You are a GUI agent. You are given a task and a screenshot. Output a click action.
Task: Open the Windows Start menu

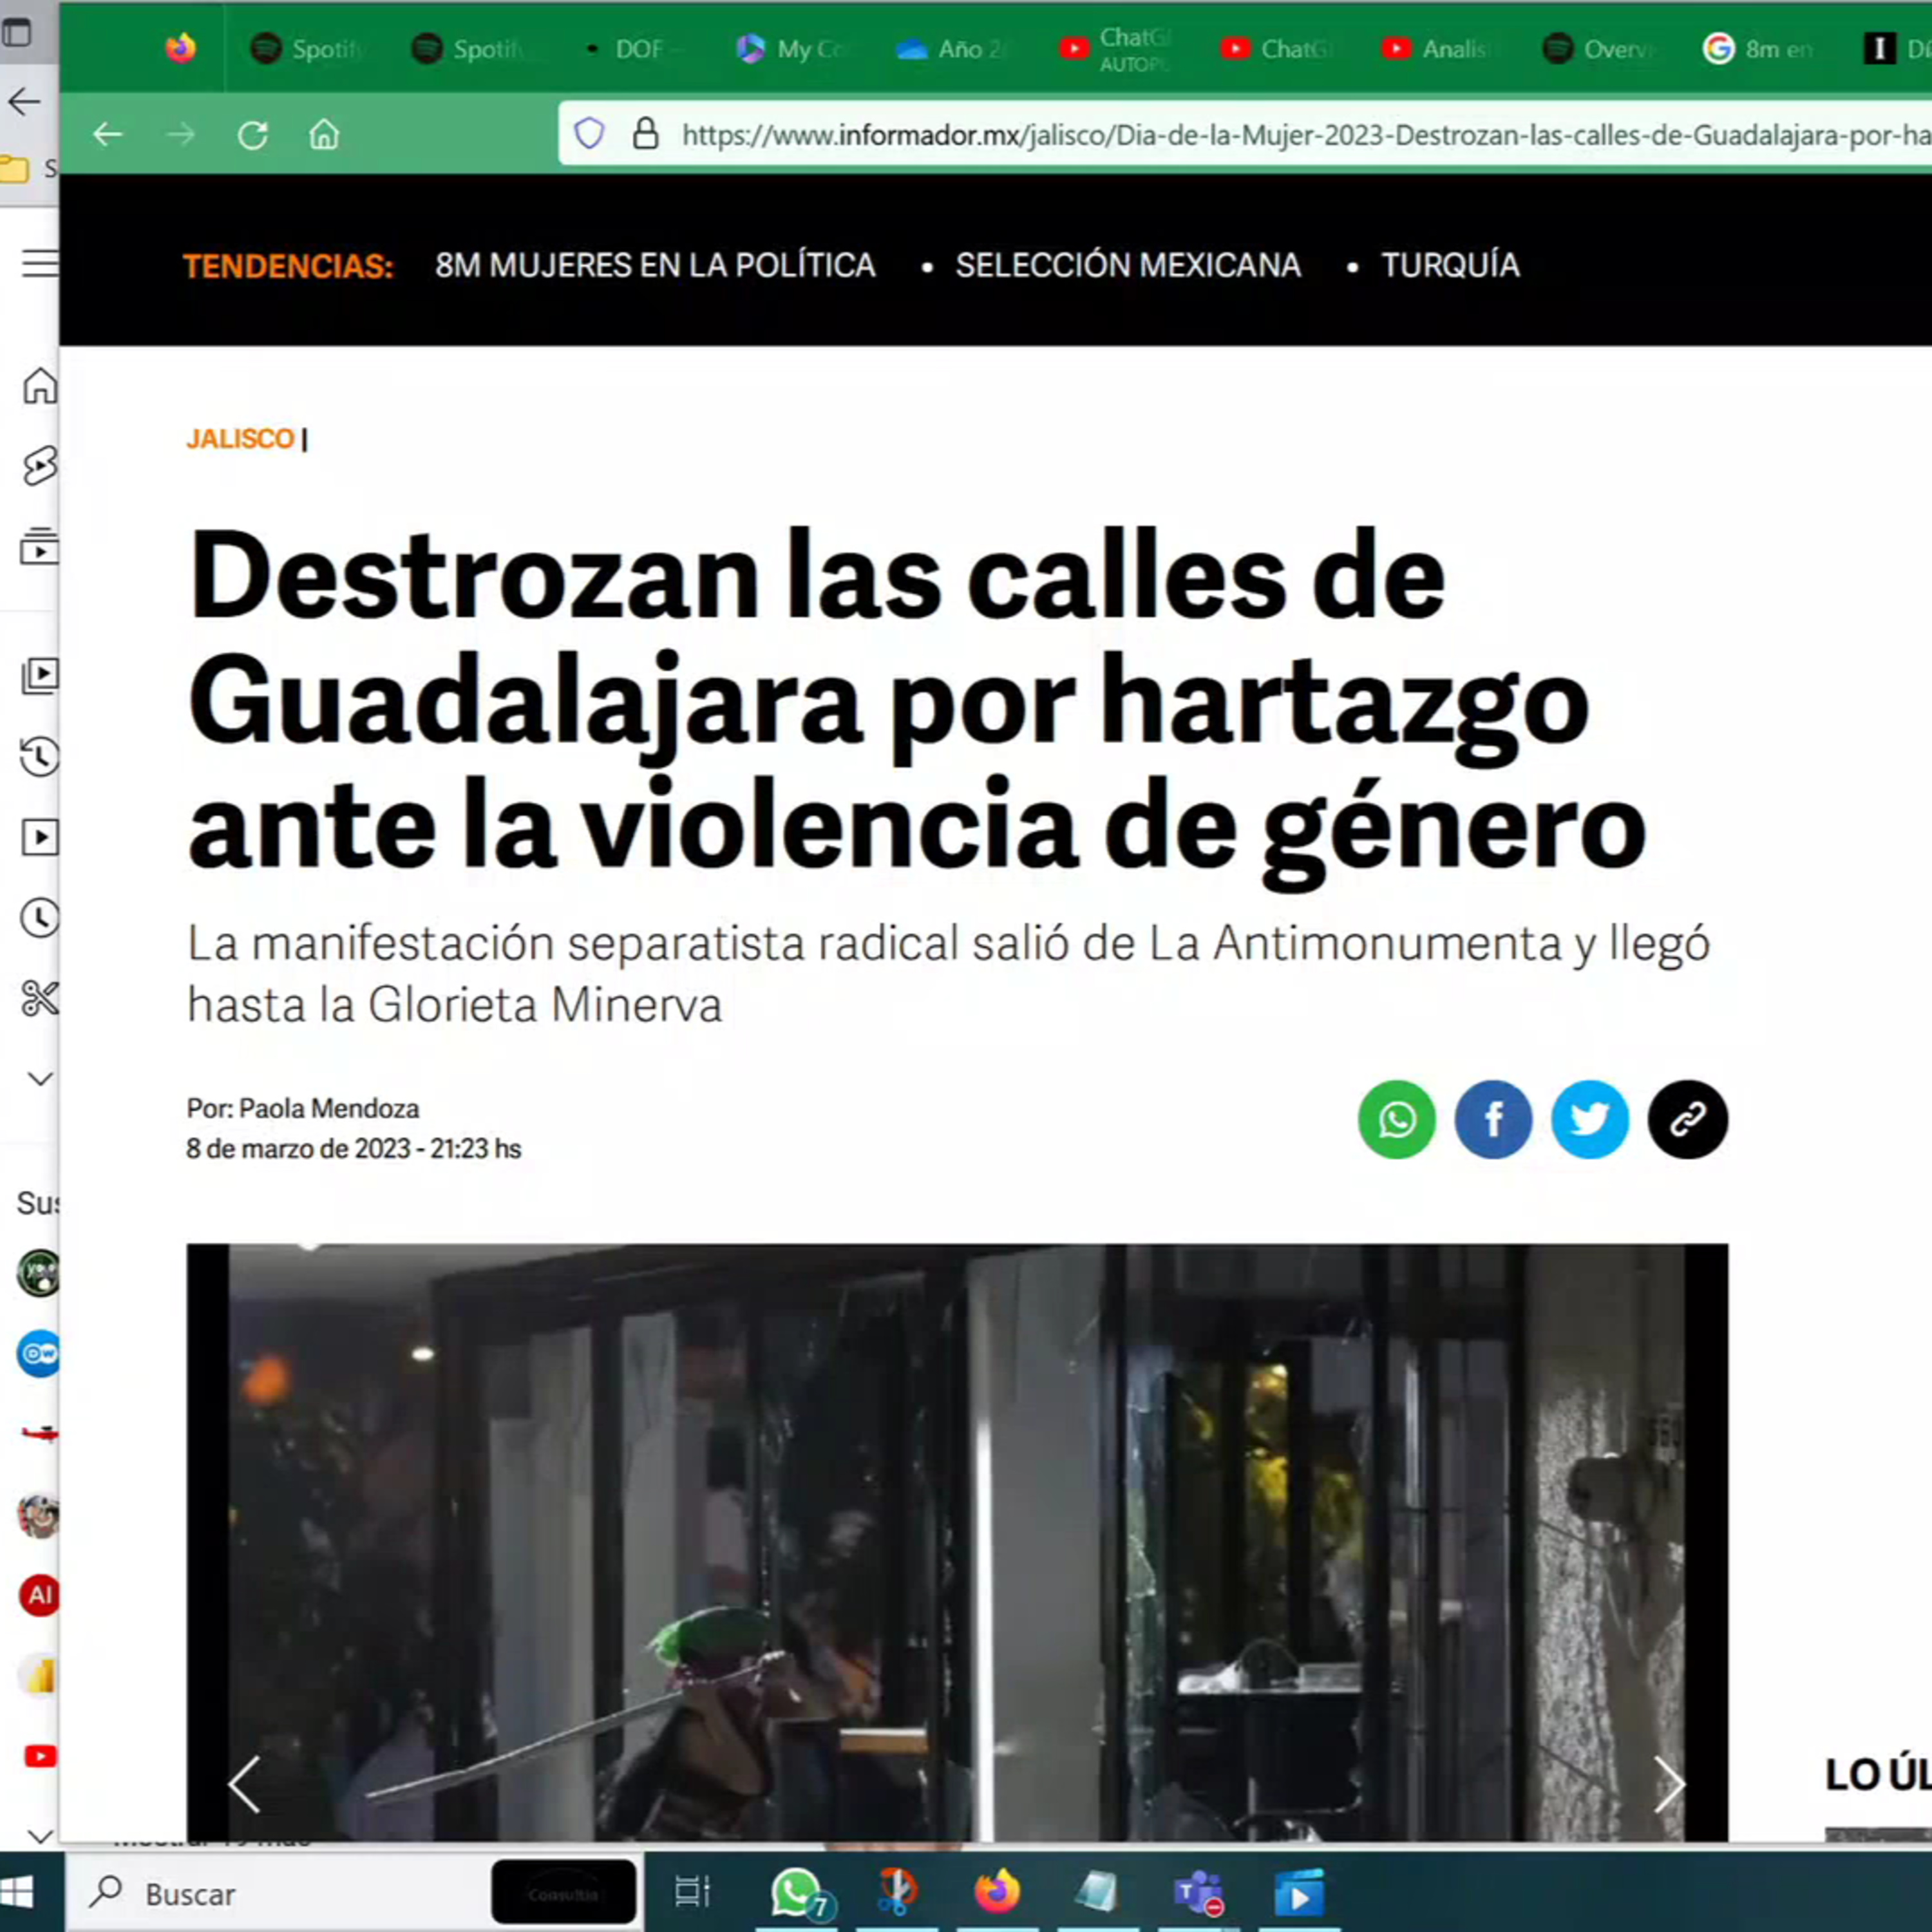point(17,1892)
